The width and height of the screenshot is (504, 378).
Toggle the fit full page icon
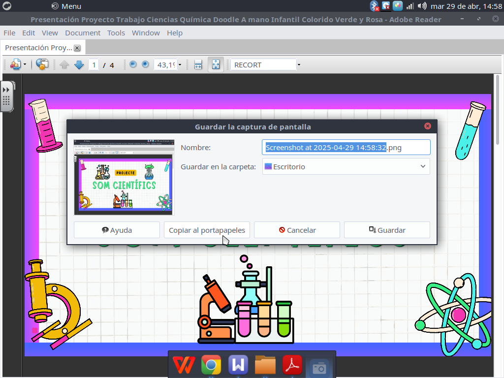pos(216,64)
